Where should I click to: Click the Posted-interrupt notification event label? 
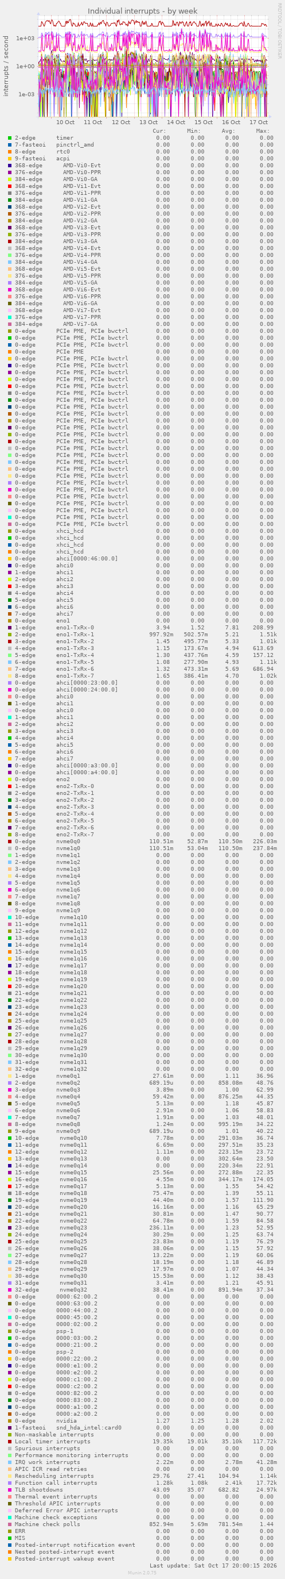click(75, 1545)
